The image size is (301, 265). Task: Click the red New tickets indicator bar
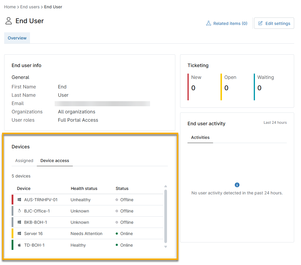pyautogui.click(x=188, y=87)
